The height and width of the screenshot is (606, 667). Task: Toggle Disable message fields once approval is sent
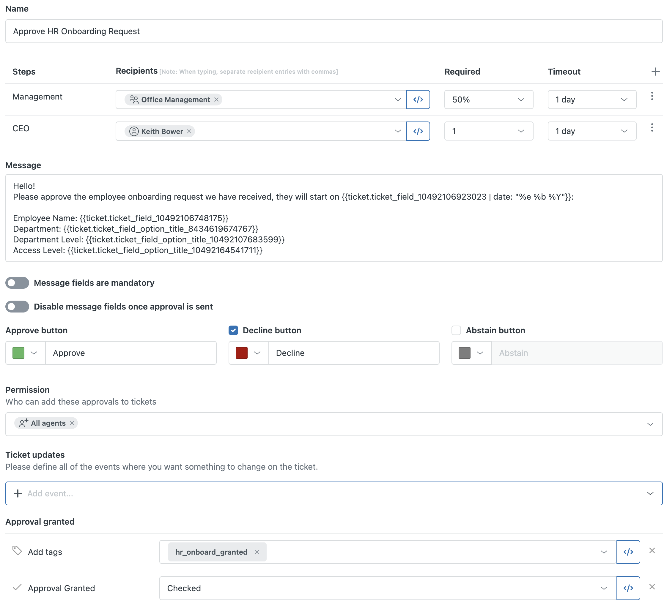(x=17, y=307)
